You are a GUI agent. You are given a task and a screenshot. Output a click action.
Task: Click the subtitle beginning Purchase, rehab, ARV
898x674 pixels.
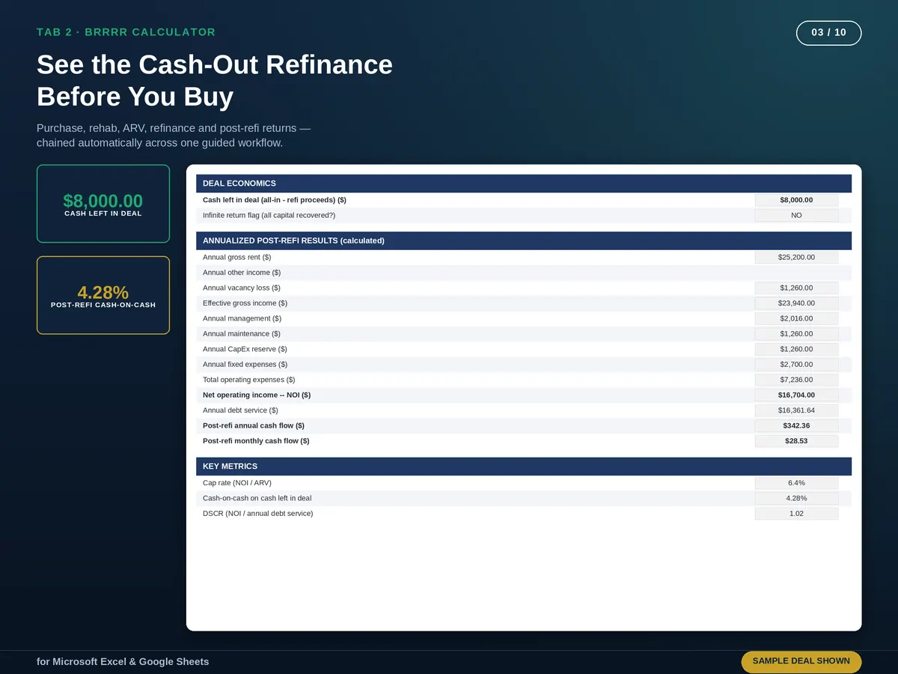click(x=174, y=136)
